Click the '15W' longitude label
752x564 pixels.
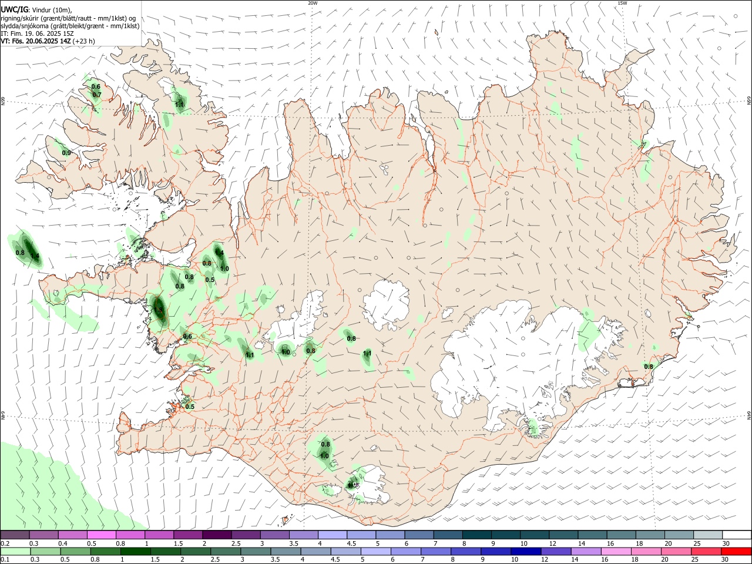(x=622, y=3)
